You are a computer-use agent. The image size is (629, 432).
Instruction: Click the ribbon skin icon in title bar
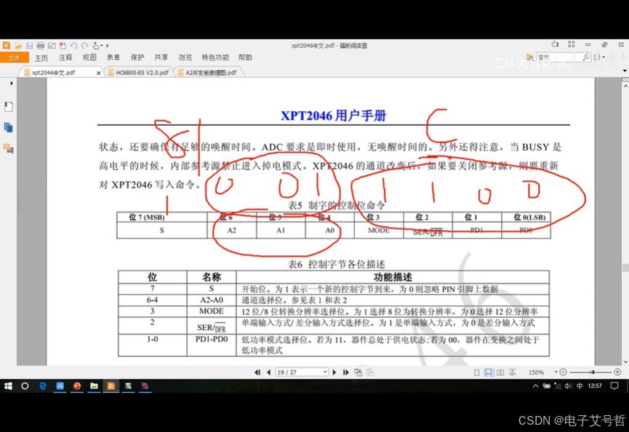pyautogui.click(x=555, y=44)
